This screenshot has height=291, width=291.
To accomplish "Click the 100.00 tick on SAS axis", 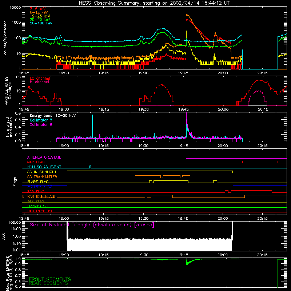I will 15,223.
